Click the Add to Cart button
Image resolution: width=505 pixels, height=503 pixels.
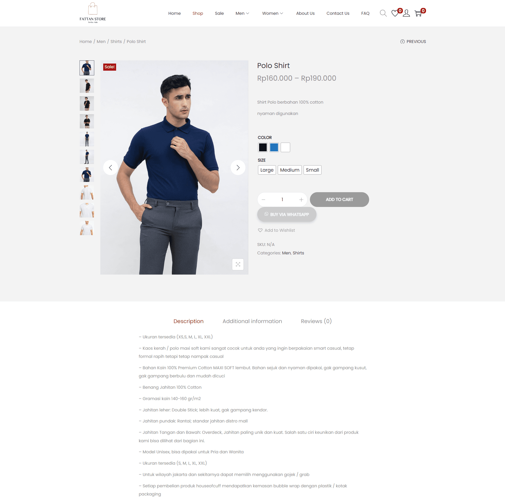point(339,200)
